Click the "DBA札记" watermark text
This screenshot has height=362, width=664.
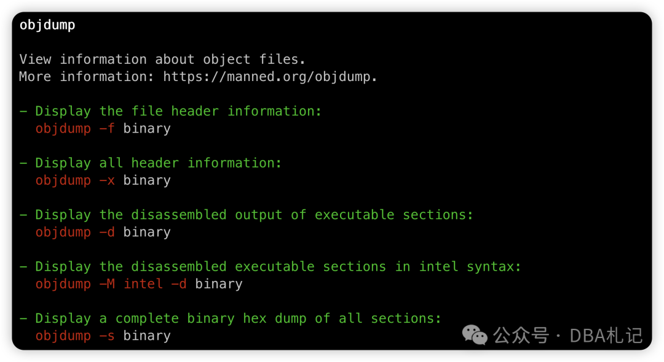(x=606, y=336)
